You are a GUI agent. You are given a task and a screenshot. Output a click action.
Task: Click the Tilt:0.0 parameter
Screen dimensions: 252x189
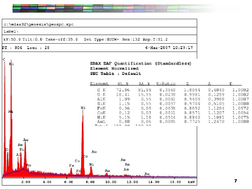point(32,39)
